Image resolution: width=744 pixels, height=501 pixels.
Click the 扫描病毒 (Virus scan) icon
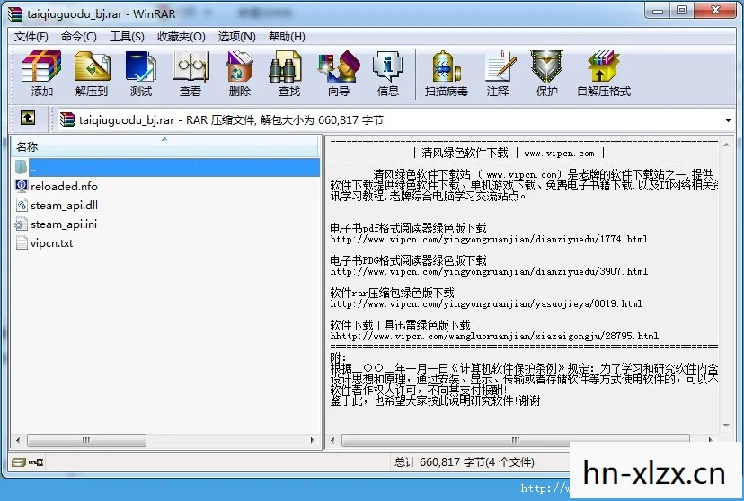446,74
